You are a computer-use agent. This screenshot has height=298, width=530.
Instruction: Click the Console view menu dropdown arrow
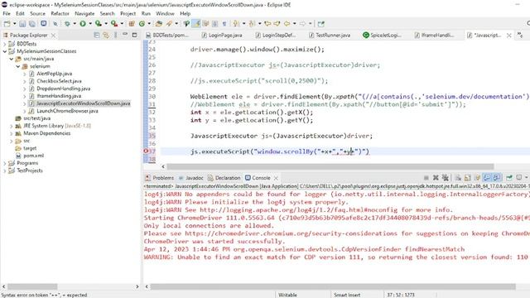click(x=527, y=178)
